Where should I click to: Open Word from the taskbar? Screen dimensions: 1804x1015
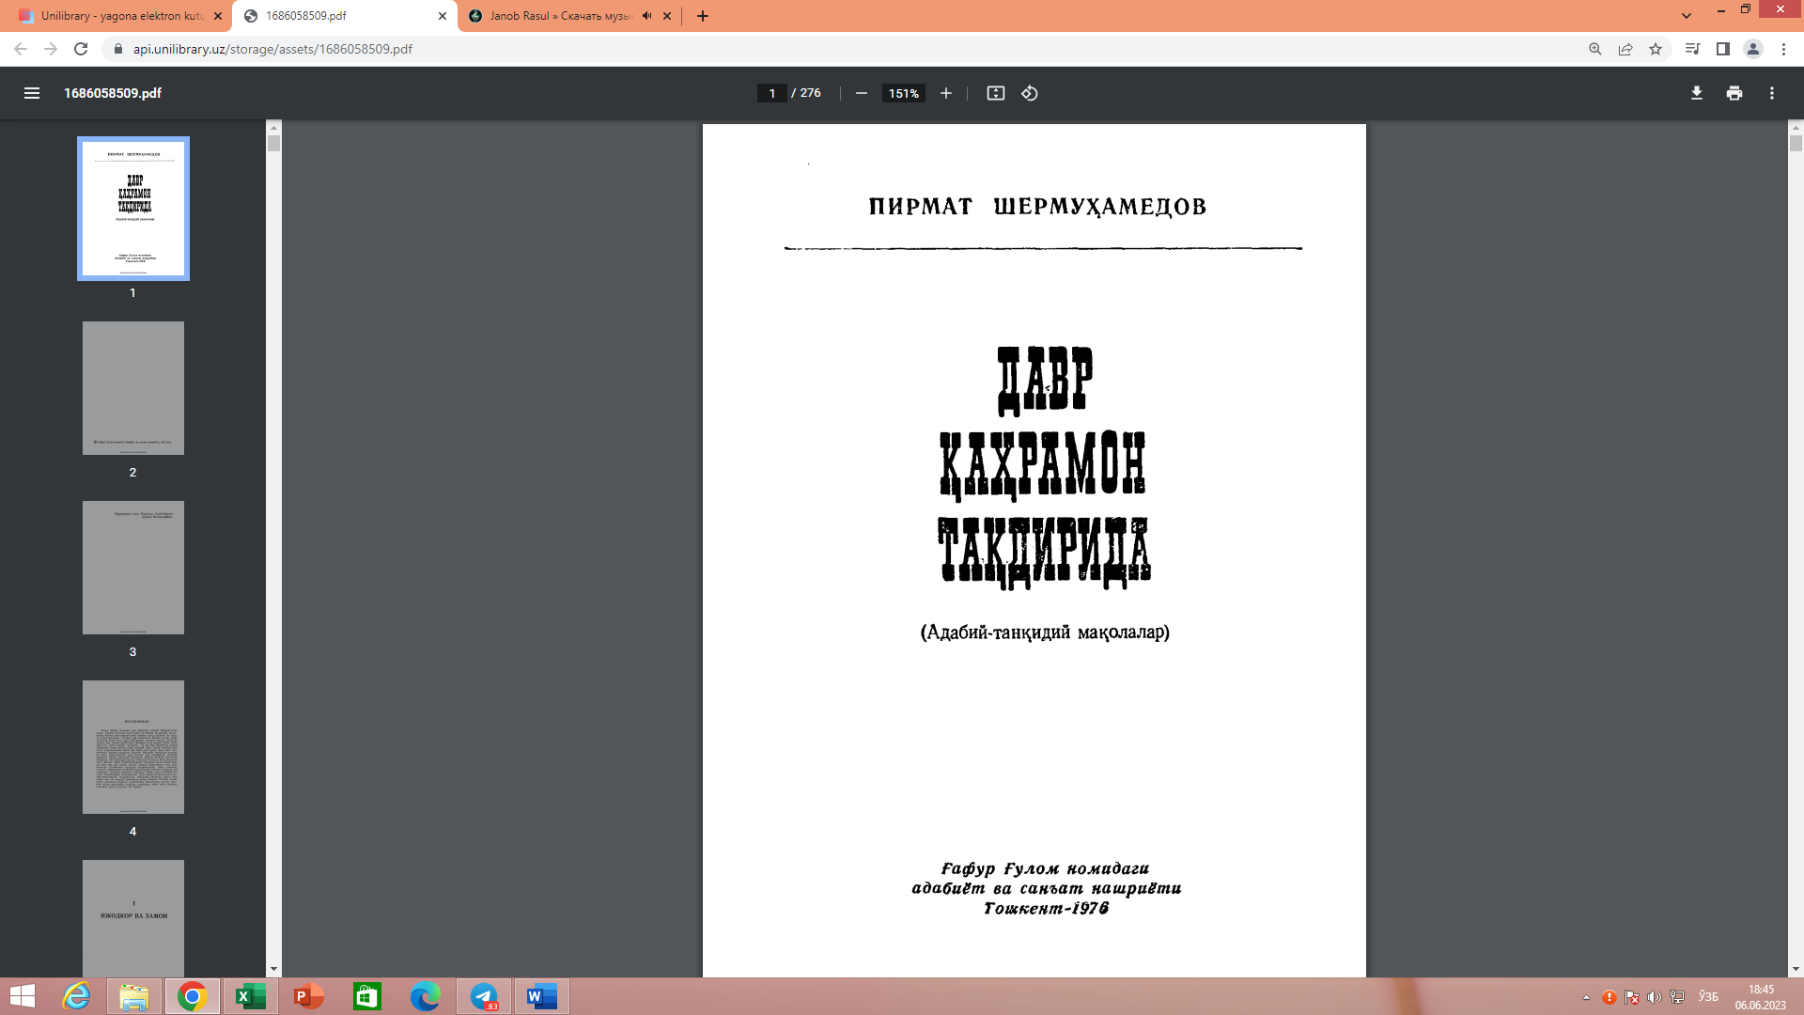pos(542,996)
